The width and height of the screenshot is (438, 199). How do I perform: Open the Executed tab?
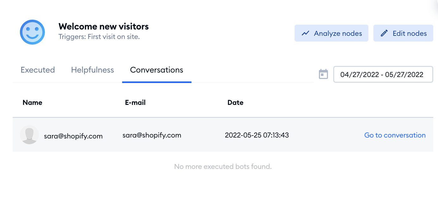click(38, 70)
